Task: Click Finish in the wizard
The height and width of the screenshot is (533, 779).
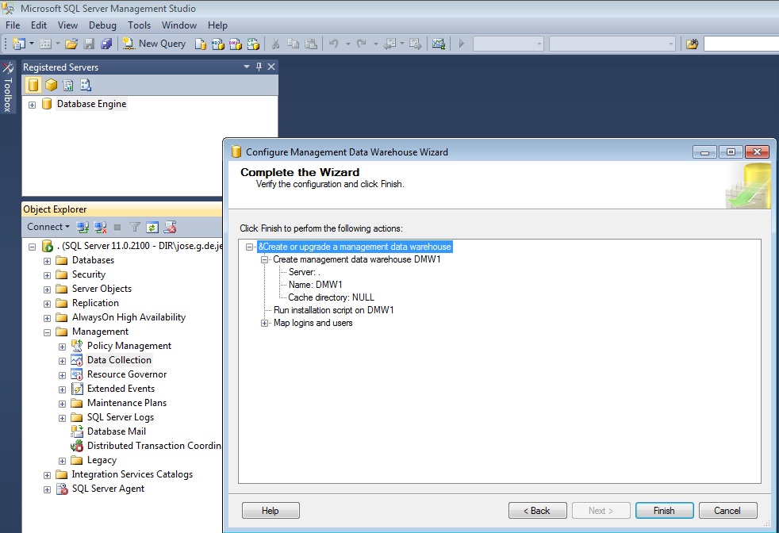Action: (x=664, y=511)
